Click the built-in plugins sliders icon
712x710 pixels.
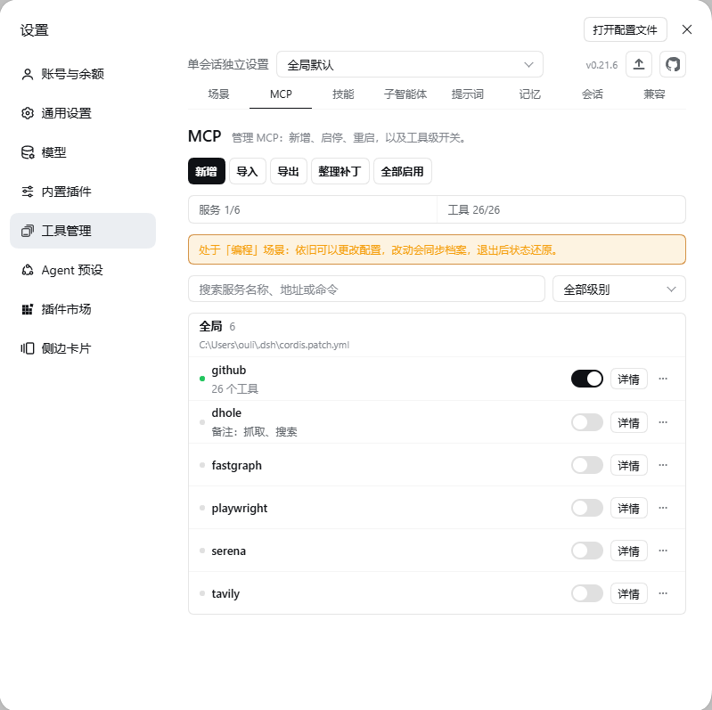coord(28,192)
